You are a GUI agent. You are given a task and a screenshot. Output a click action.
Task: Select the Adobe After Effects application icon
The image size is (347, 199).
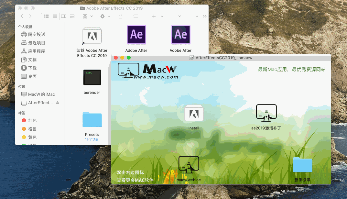[136, 35]
